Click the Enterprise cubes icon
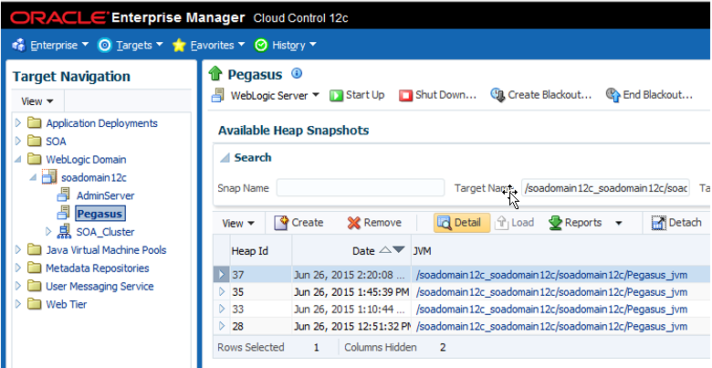The height and width of the screenshot is (368, 712). (19, 46)
